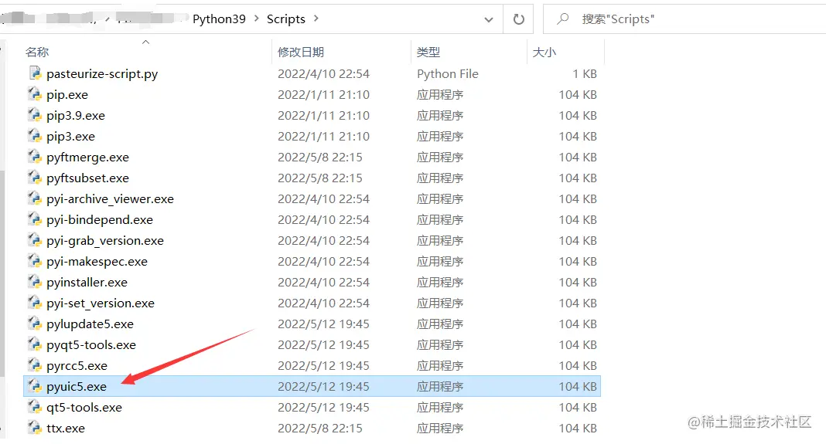
Task: Expand the chevron after Scripts in path
Action: (316, 19)
